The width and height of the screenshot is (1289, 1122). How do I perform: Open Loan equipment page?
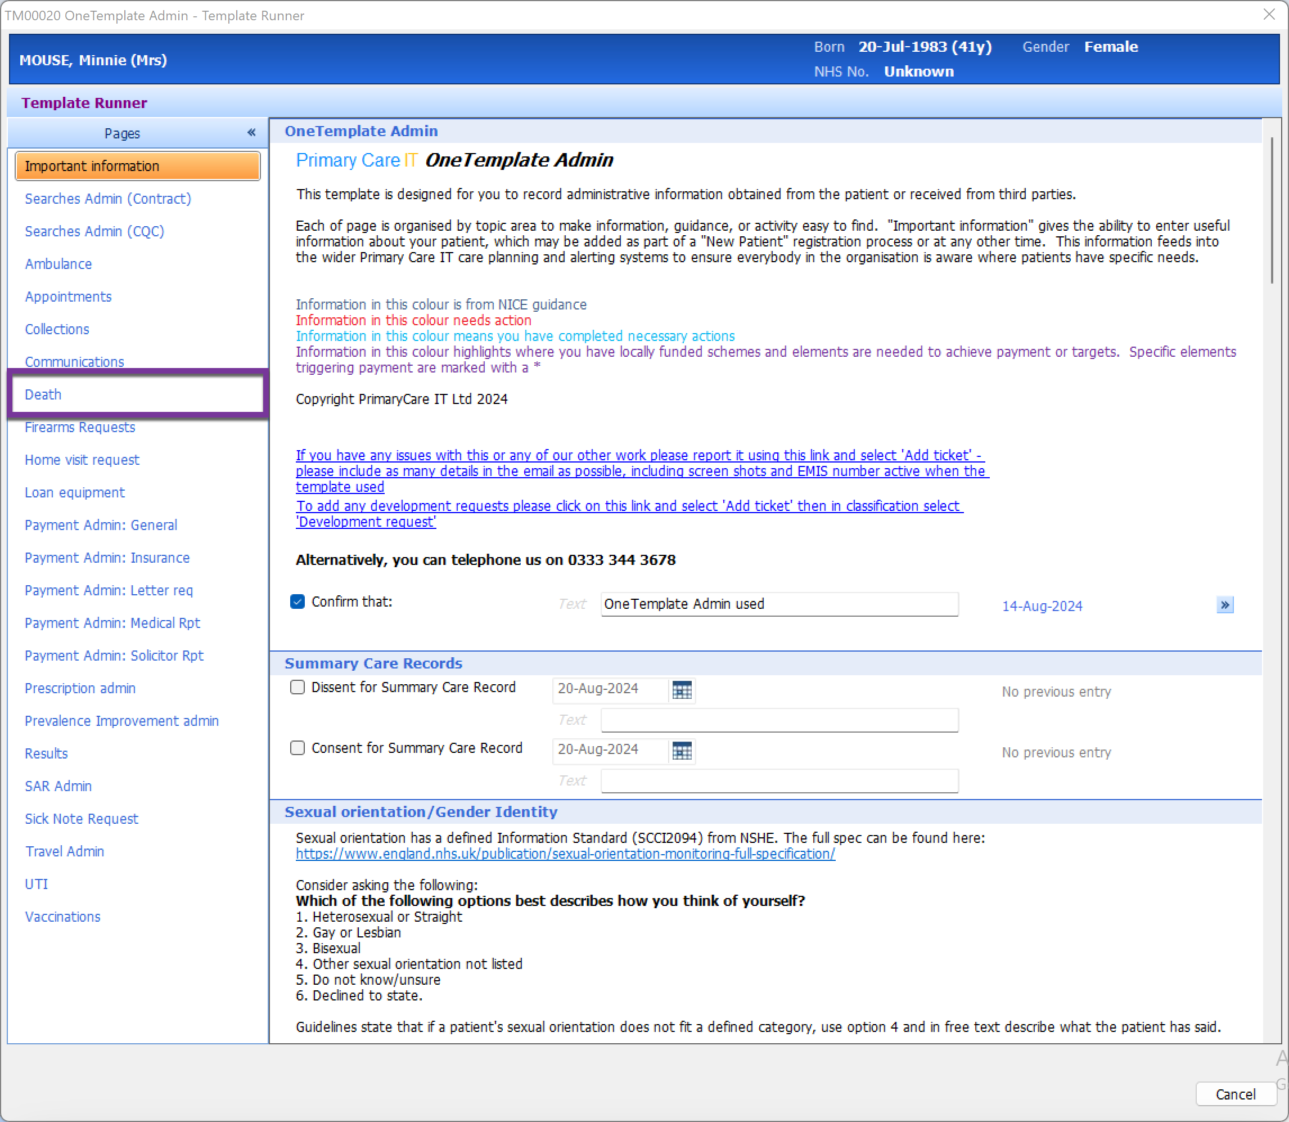74,493
